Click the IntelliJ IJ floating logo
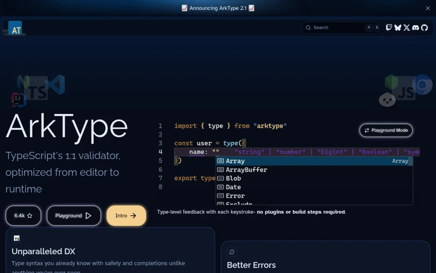 (18, 100)
